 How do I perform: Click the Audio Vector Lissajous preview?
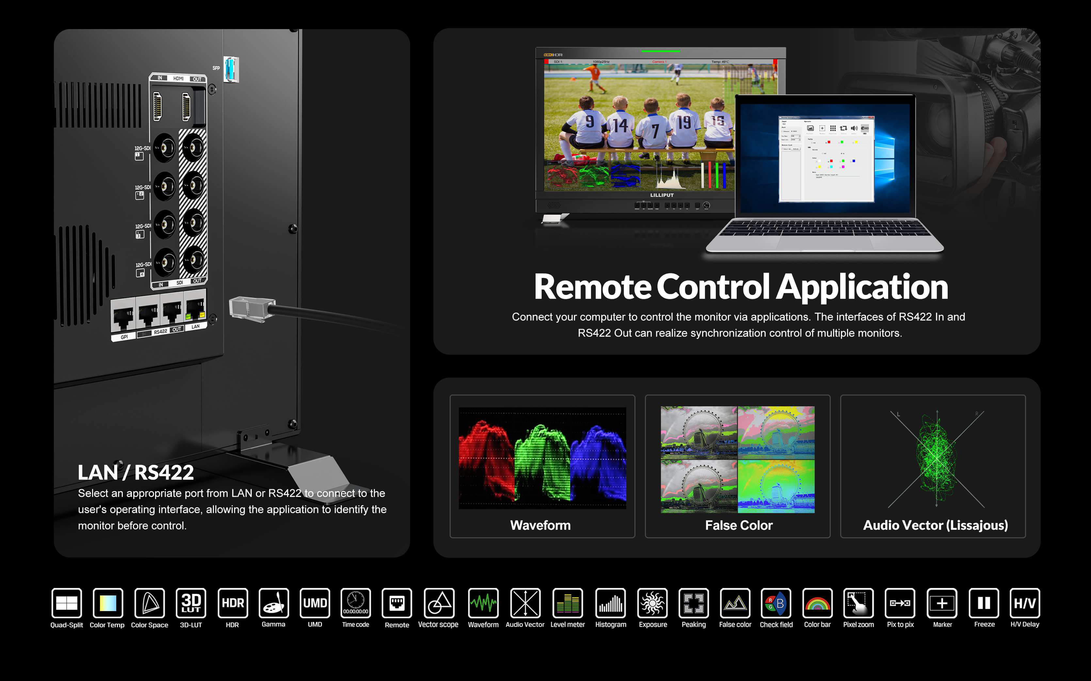[936, 459]
